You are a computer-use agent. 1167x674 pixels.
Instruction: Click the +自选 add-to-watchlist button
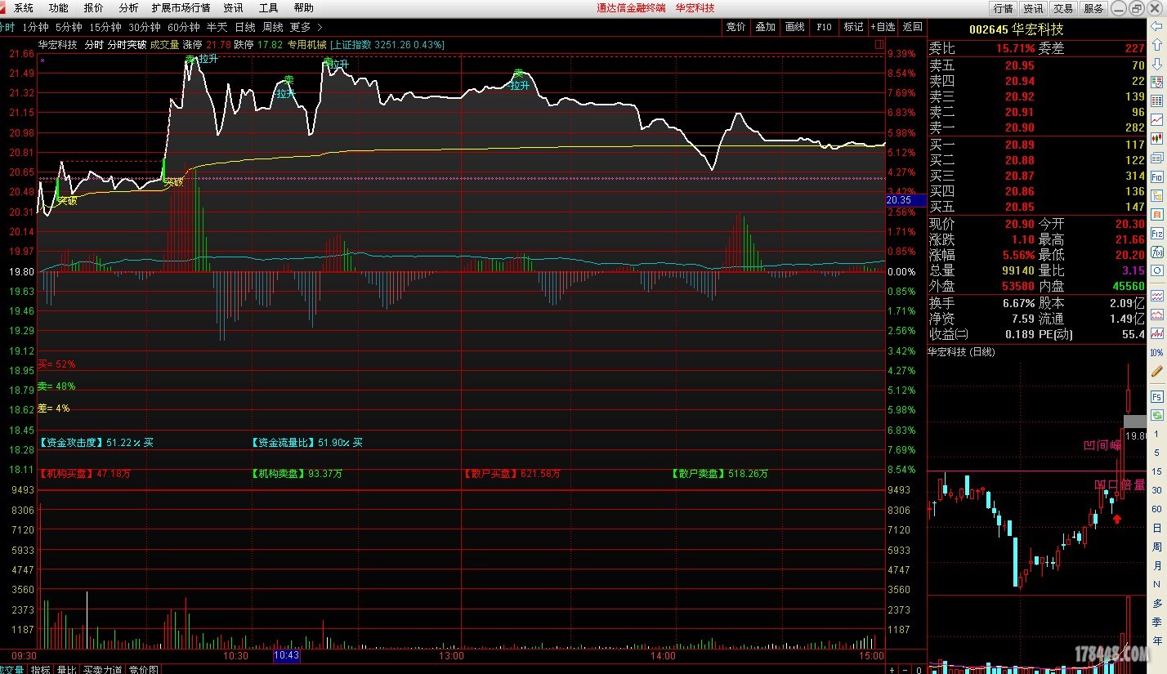[x=883, y=27]
